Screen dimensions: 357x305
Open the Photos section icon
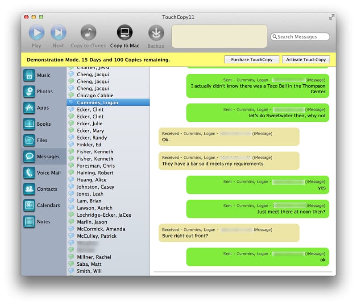(29, 91)
